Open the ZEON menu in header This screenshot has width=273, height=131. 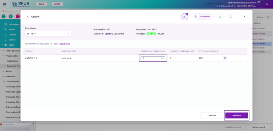tap(41, 4)
